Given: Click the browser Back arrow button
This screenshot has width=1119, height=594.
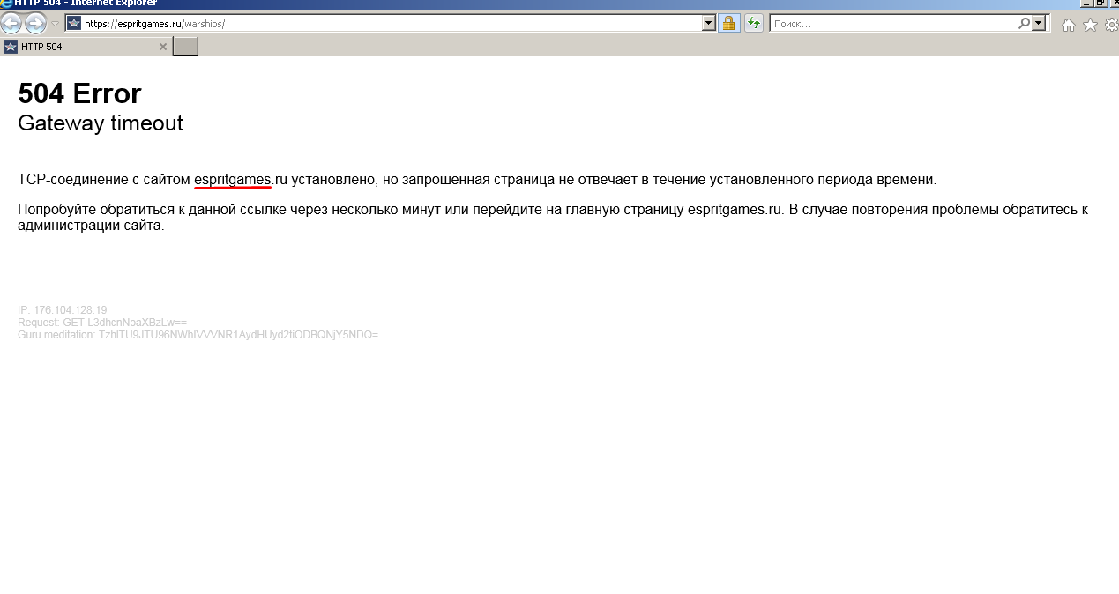Looking at the screenshot, I should [11, 24].
